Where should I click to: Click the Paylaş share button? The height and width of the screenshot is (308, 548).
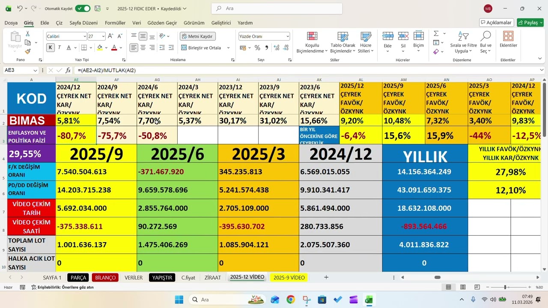tap(530, 23)
